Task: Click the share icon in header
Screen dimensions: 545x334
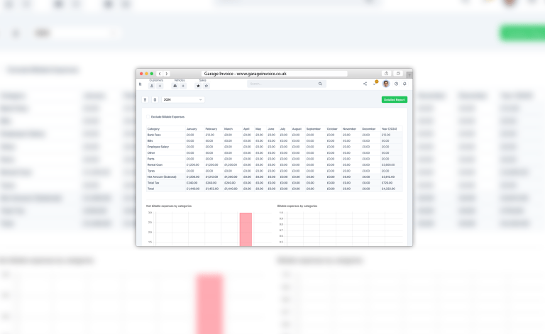Action: click(365, 84)
